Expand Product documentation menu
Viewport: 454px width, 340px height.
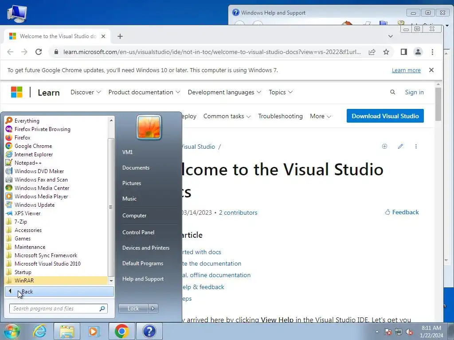pos(144,92)
